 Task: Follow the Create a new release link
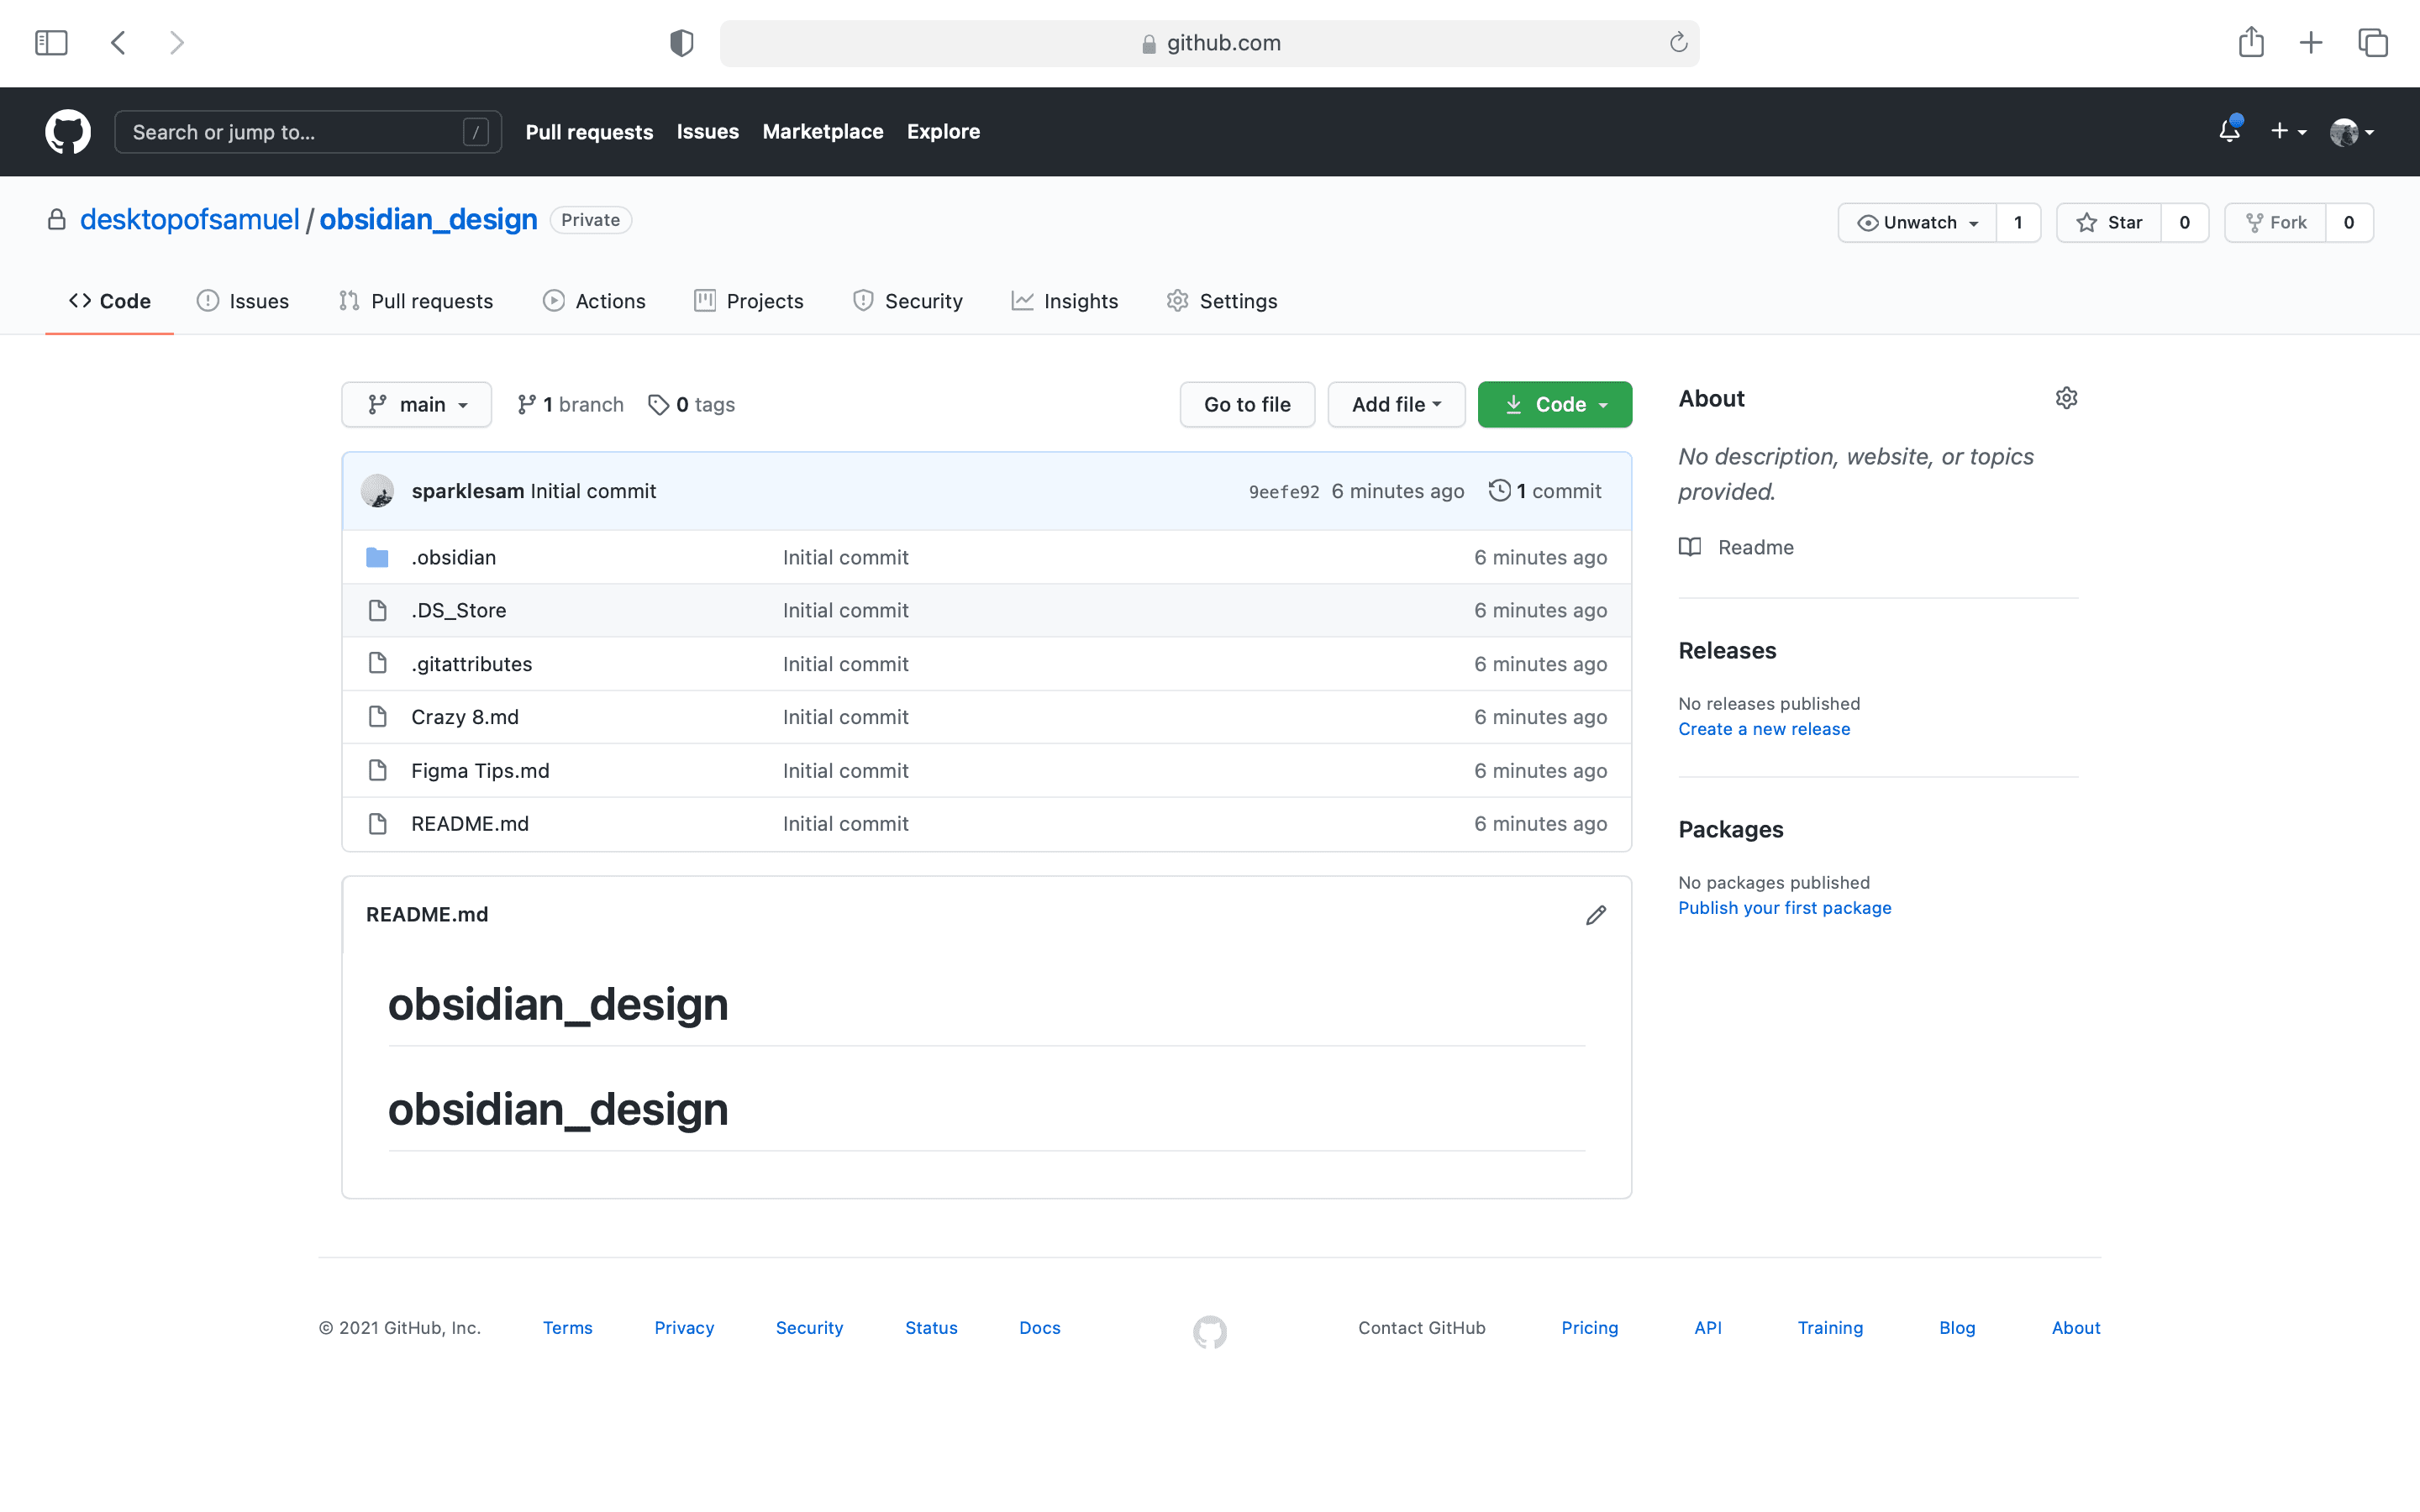pos(1764,729)
